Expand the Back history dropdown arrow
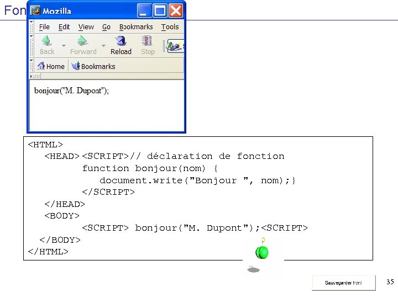Image resolution: width=398 pixels, height=298 pixels. pyautogui.click(x=64, y=46)
